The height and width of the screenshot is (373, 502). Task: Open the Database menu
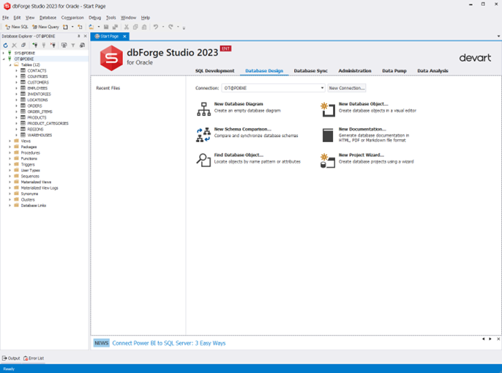point(48,18)
